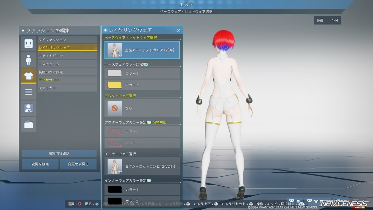Click base wear item thumbnail image
This screenshot has height=210, width=373.
115,50
